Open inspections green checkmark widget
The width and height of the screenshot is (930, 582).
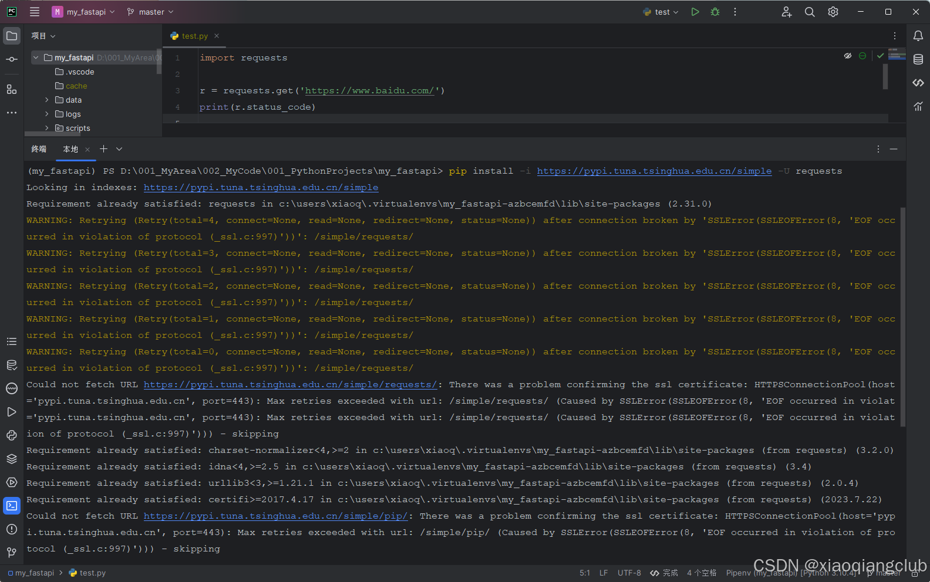click(x=880, y=56)
